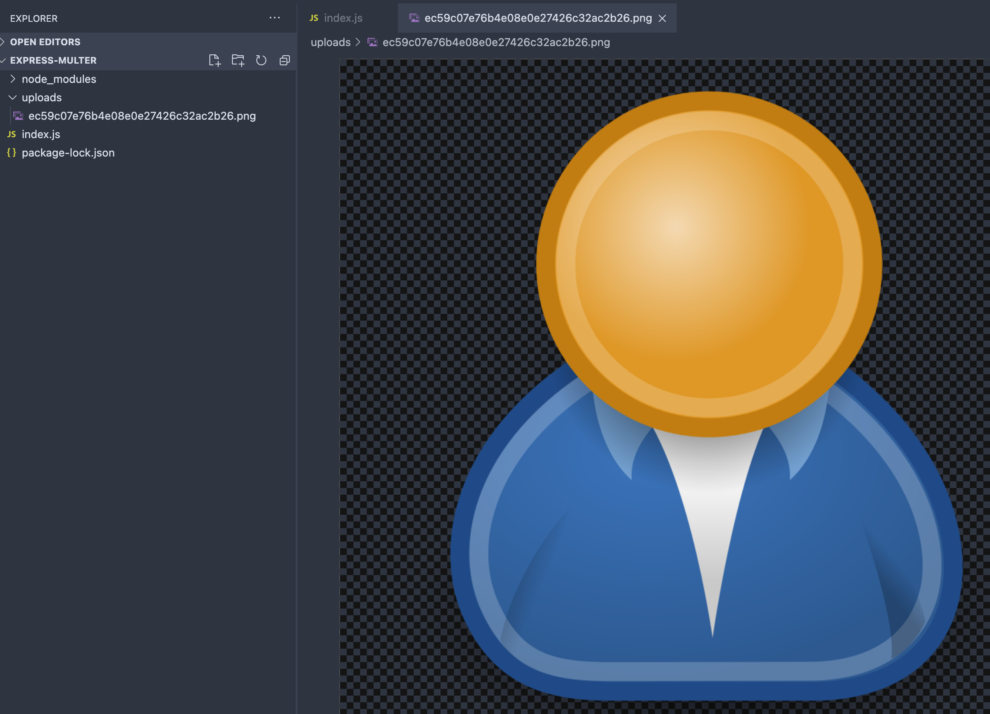Collapse the uploads folder
Viewport: 990px width, 714px height.
coord(13,97)
